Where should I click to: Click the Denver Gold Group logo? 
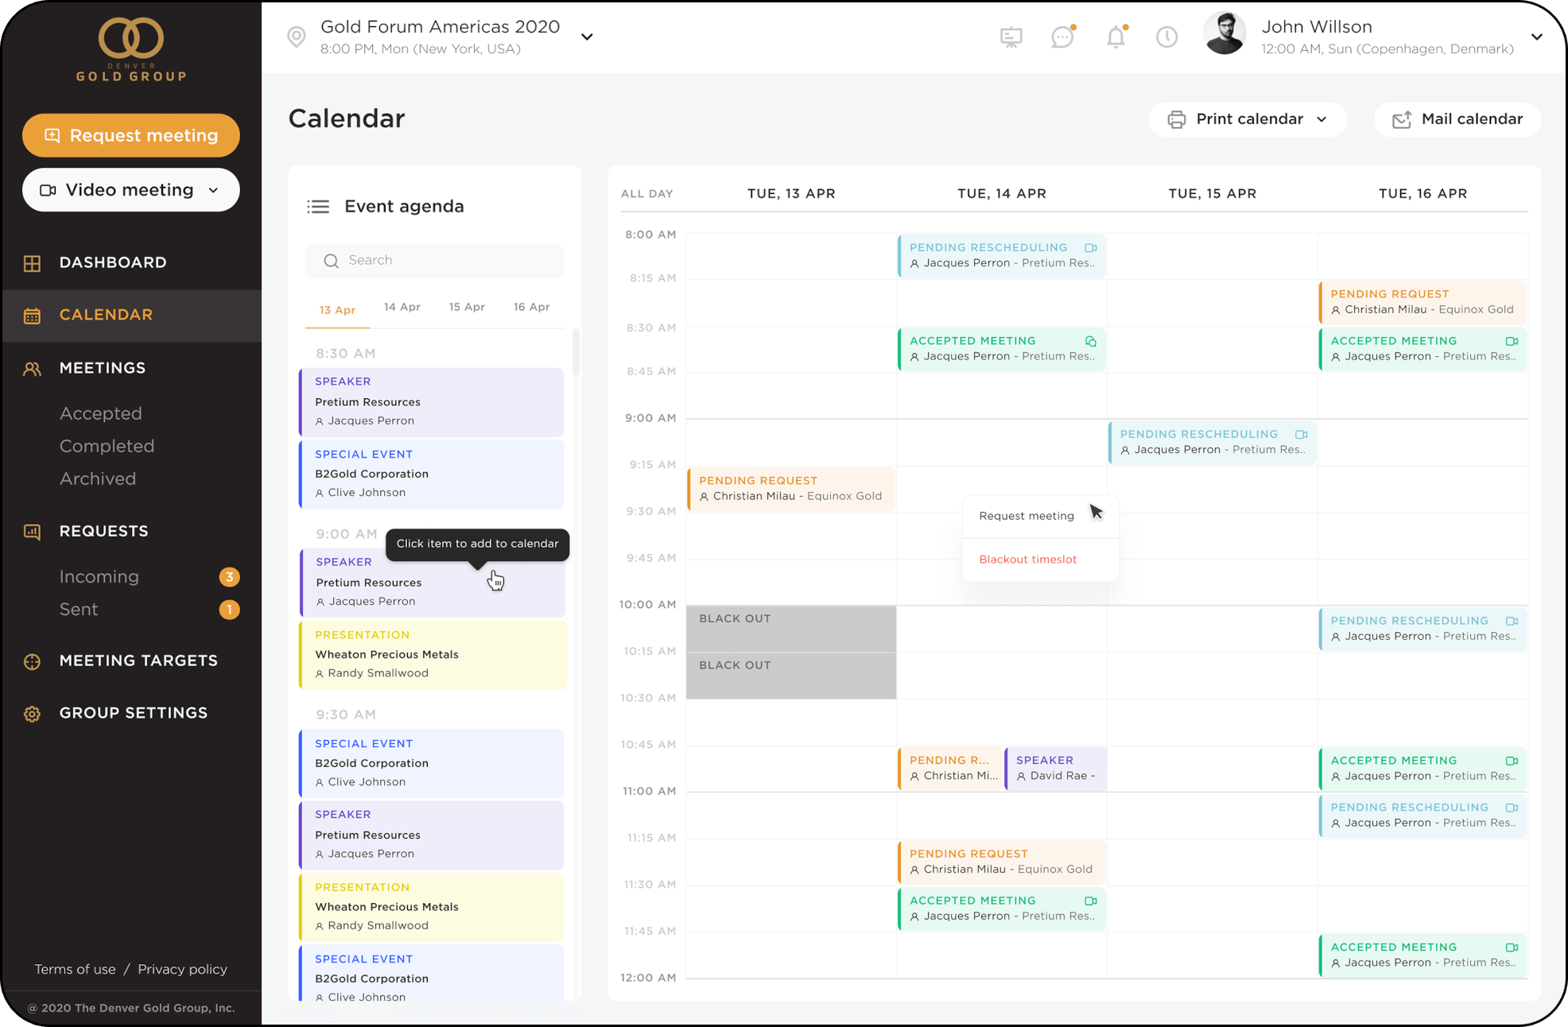coord(131,50)
